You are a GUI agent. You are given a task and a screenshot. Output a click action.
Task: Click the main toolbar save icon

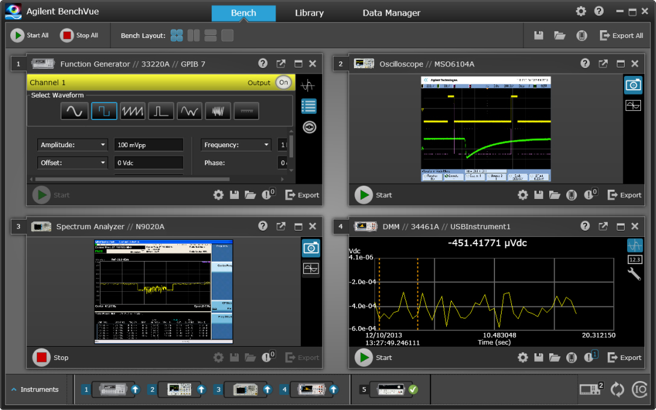point(538,36)
